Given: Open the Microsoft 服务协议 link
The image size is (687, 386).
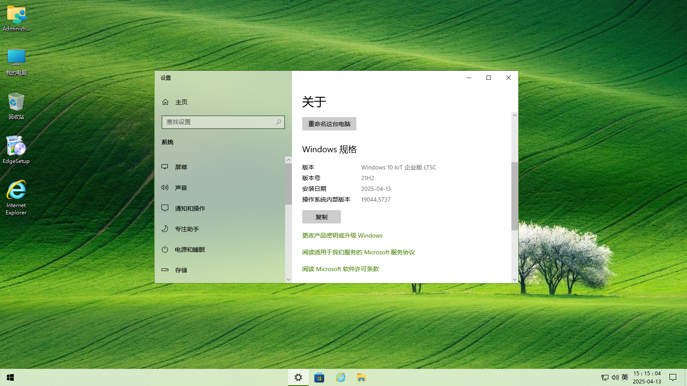Looking at the screenshot, I should click(359, 252).
